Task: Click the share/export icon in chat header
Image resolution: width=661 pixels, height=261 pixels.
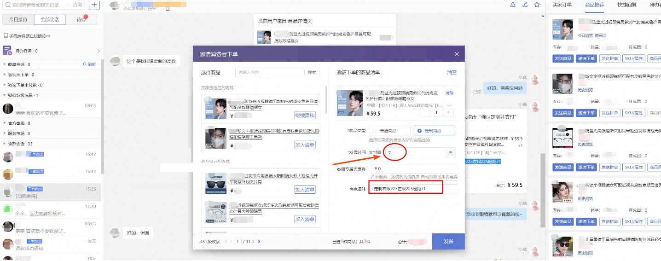Action: [x=525, y=5]
